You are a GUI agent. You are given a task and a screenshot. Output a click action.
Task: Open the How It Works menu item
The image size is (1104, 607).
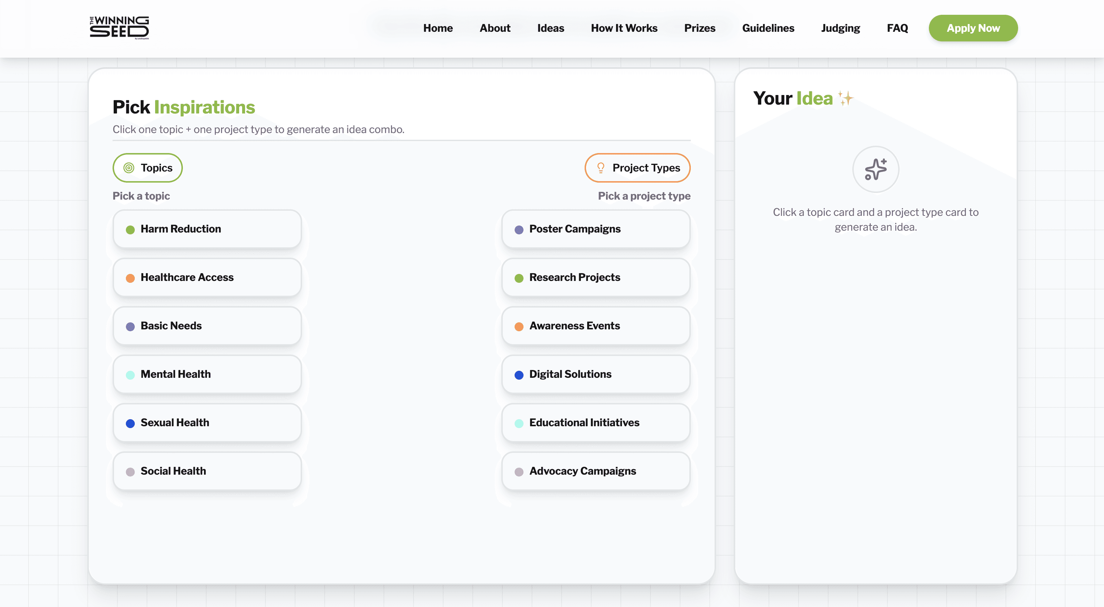pyautogui.click(x=623, y=28)
